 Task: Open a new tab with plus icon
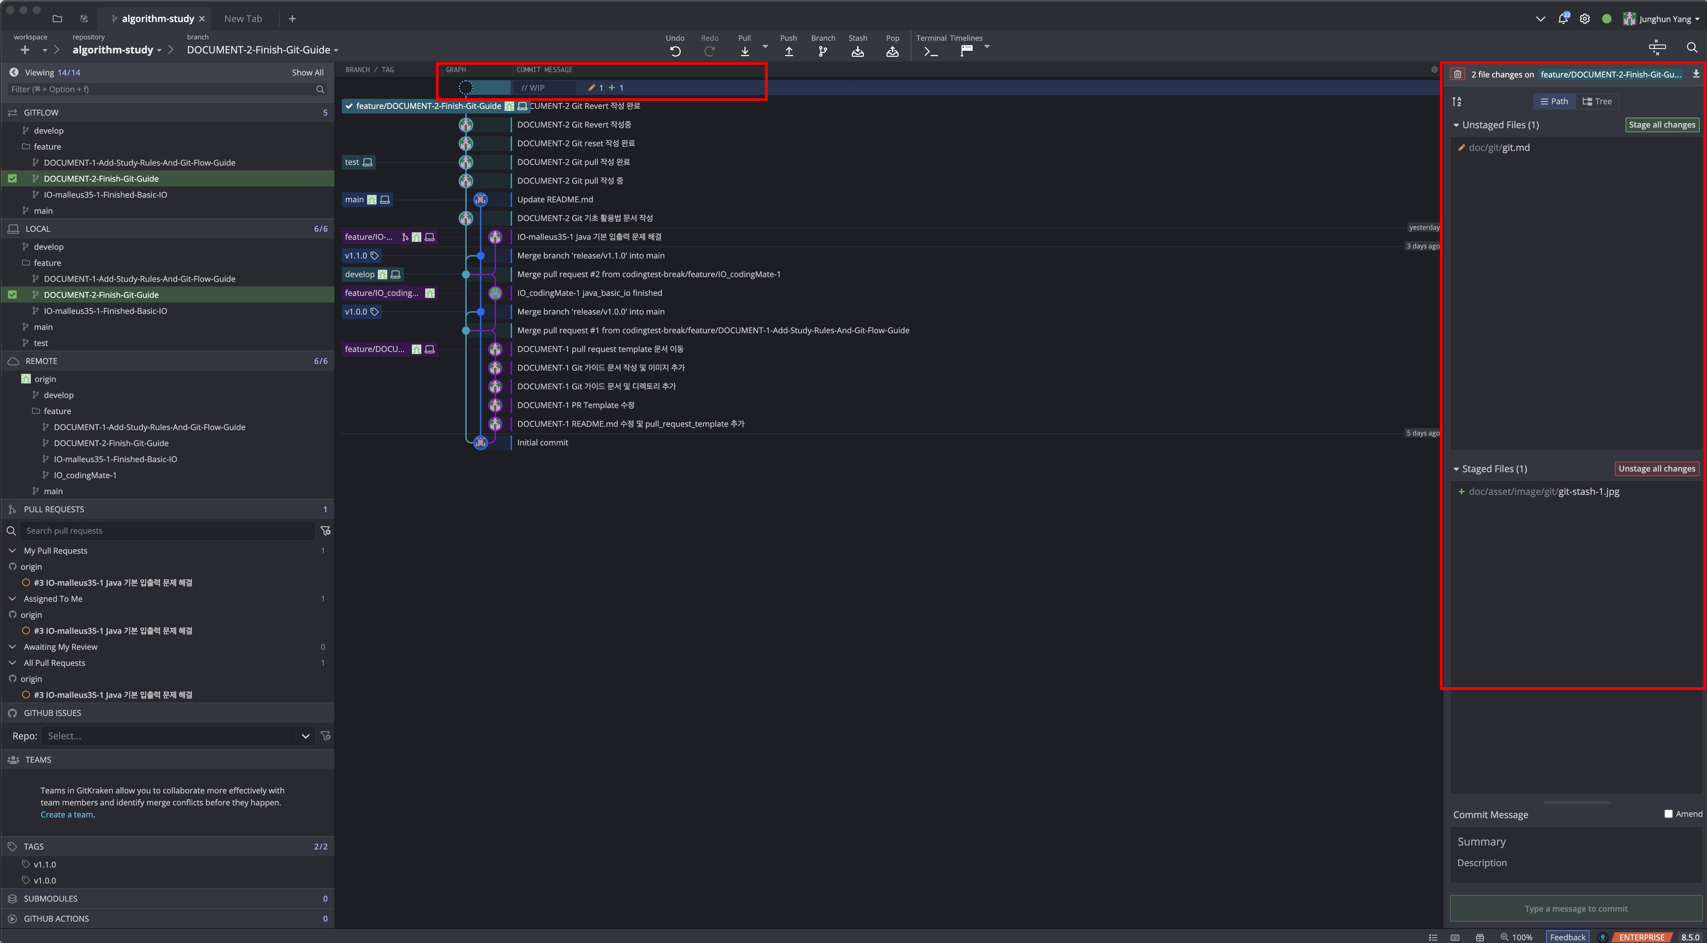[x=292, y=19]
